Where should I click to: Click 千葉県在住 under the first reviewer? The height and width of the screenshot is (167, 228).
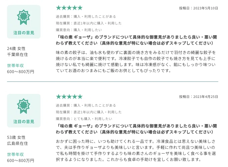pyautogui.click(x=17, y=55)
